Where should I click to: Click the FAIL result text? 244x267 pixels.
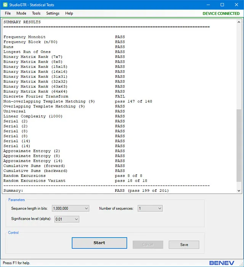[x=120, y=97]
